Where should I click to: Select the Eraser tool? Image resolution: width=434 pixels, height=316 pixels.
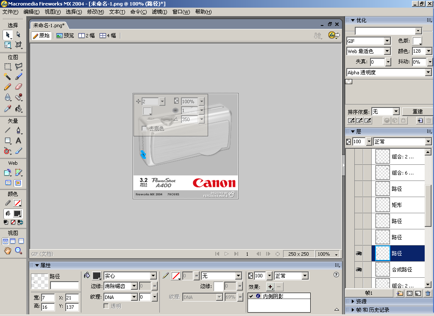[18, 87]
